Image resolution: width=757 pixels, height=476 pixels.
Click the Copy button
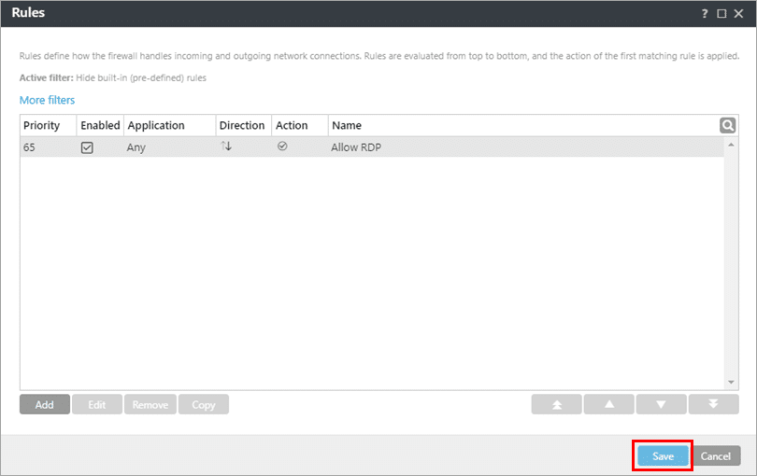pos(203,405)
